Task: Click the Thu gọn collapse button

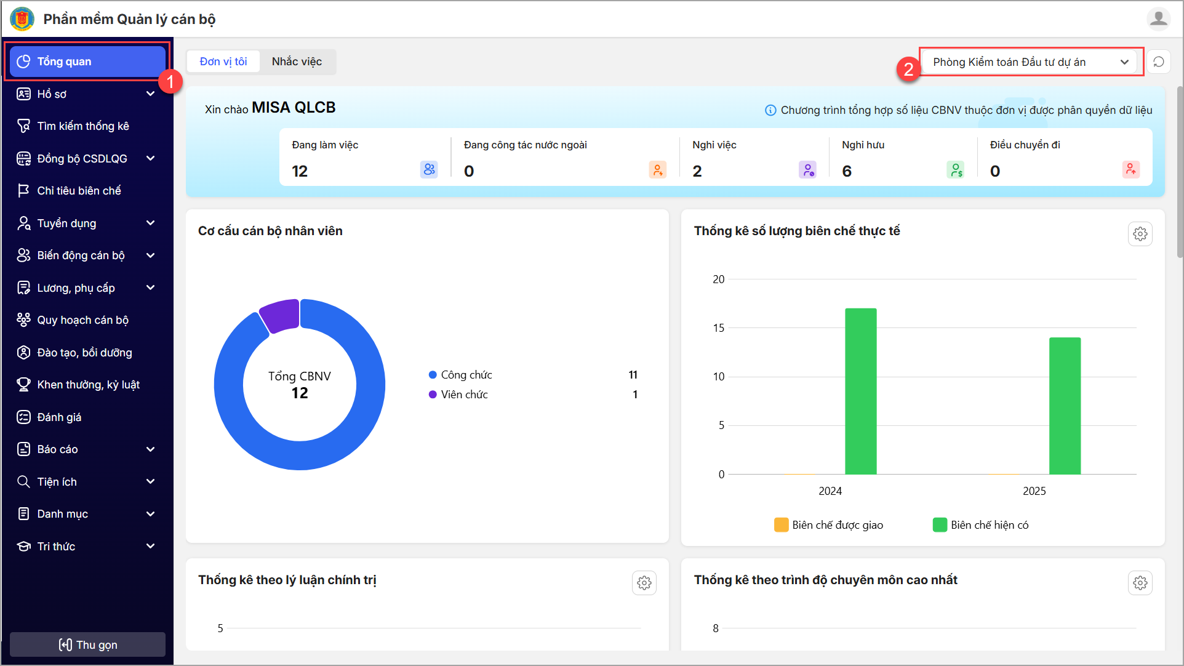Action: (87, 644)
